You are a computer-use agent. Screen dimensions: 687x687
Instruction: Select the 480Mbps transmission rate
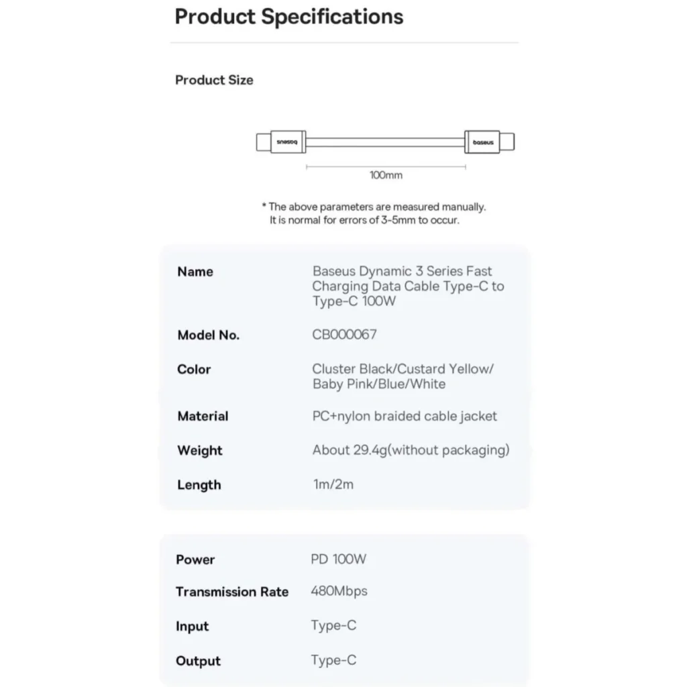point(339,592)
